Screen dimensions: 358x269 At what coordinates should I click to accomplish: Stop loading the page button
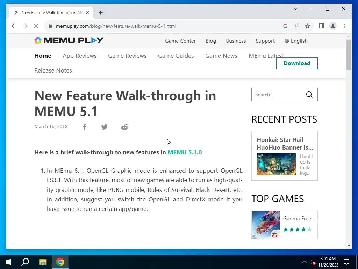click(36, 26)
